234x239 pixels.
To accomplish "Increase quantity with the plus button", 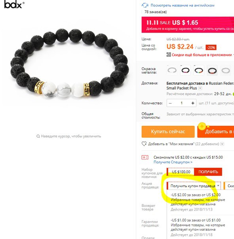I will click(193, 103).
